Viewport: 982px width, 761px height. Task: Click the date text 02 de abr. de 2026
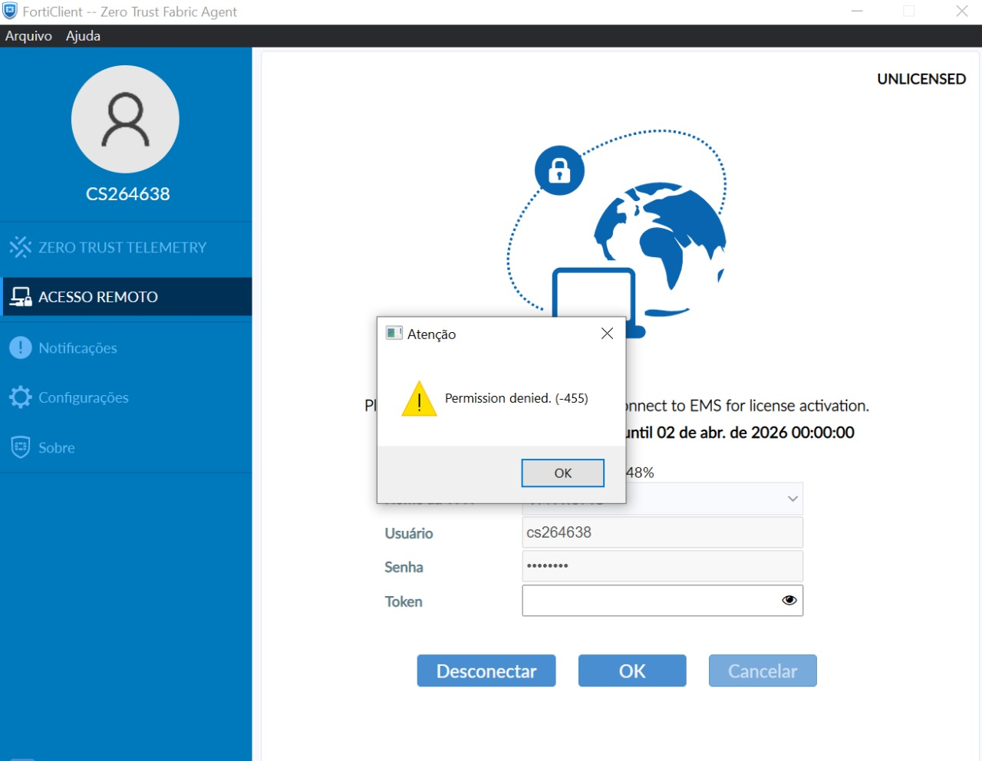(x=721, y=433)
